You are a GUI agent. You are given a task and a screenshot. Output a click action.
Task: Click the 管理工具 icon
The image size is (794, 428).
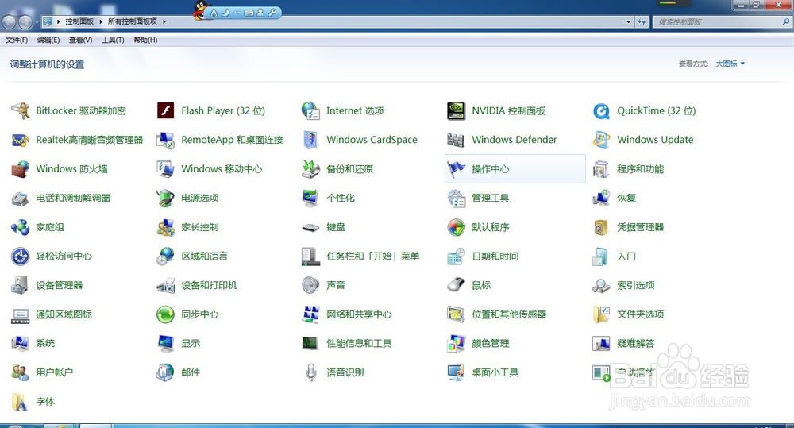[x=457, y=198]
